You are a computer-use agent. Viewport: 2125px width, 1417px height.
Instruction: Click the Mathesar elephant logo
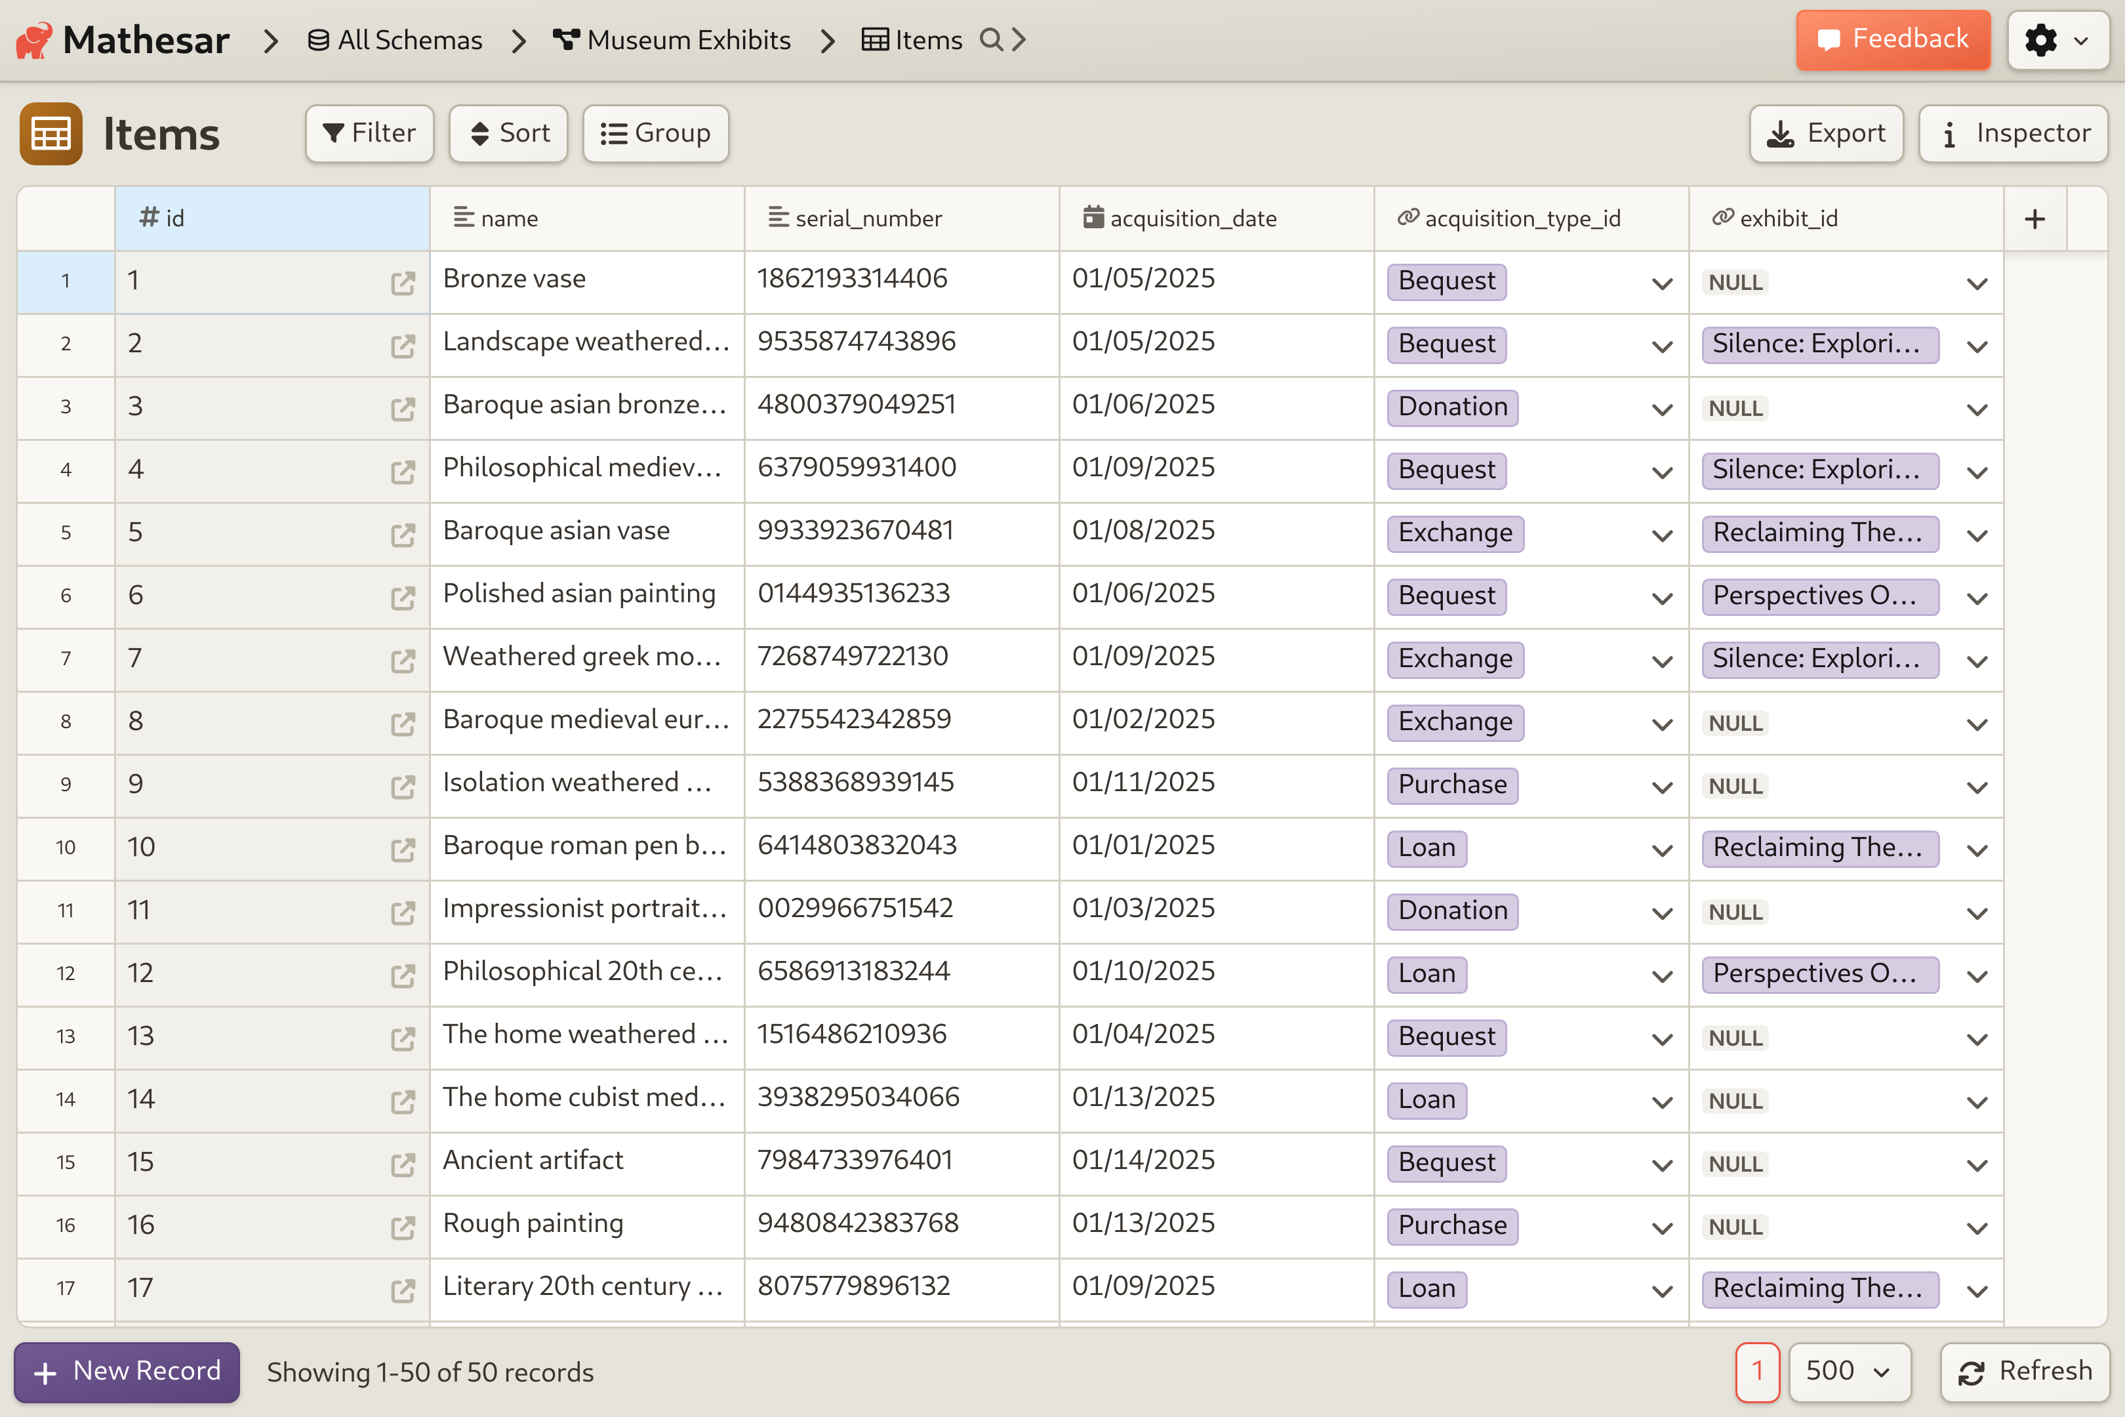(34, 41)
